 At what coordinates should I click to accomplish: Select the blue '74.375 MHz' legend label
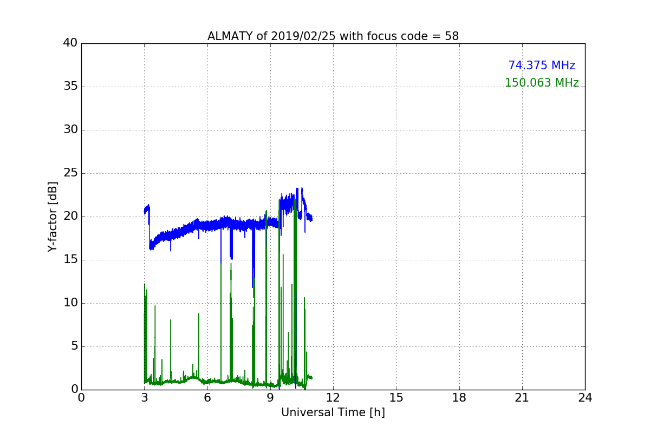click(x=542, y=65)
